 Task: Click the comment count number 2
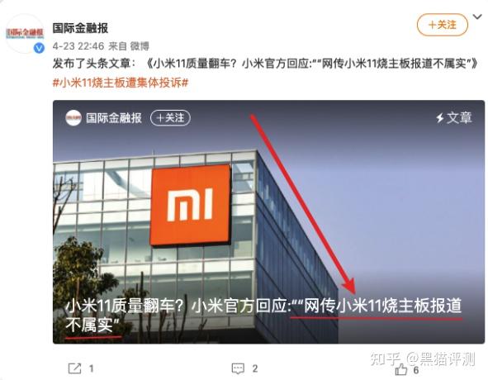pyautogui.click(x=255, y=368)
